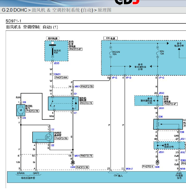186x192 pixels.
Task: Select connector JE01 at pin 7
Action: (161, 152)
